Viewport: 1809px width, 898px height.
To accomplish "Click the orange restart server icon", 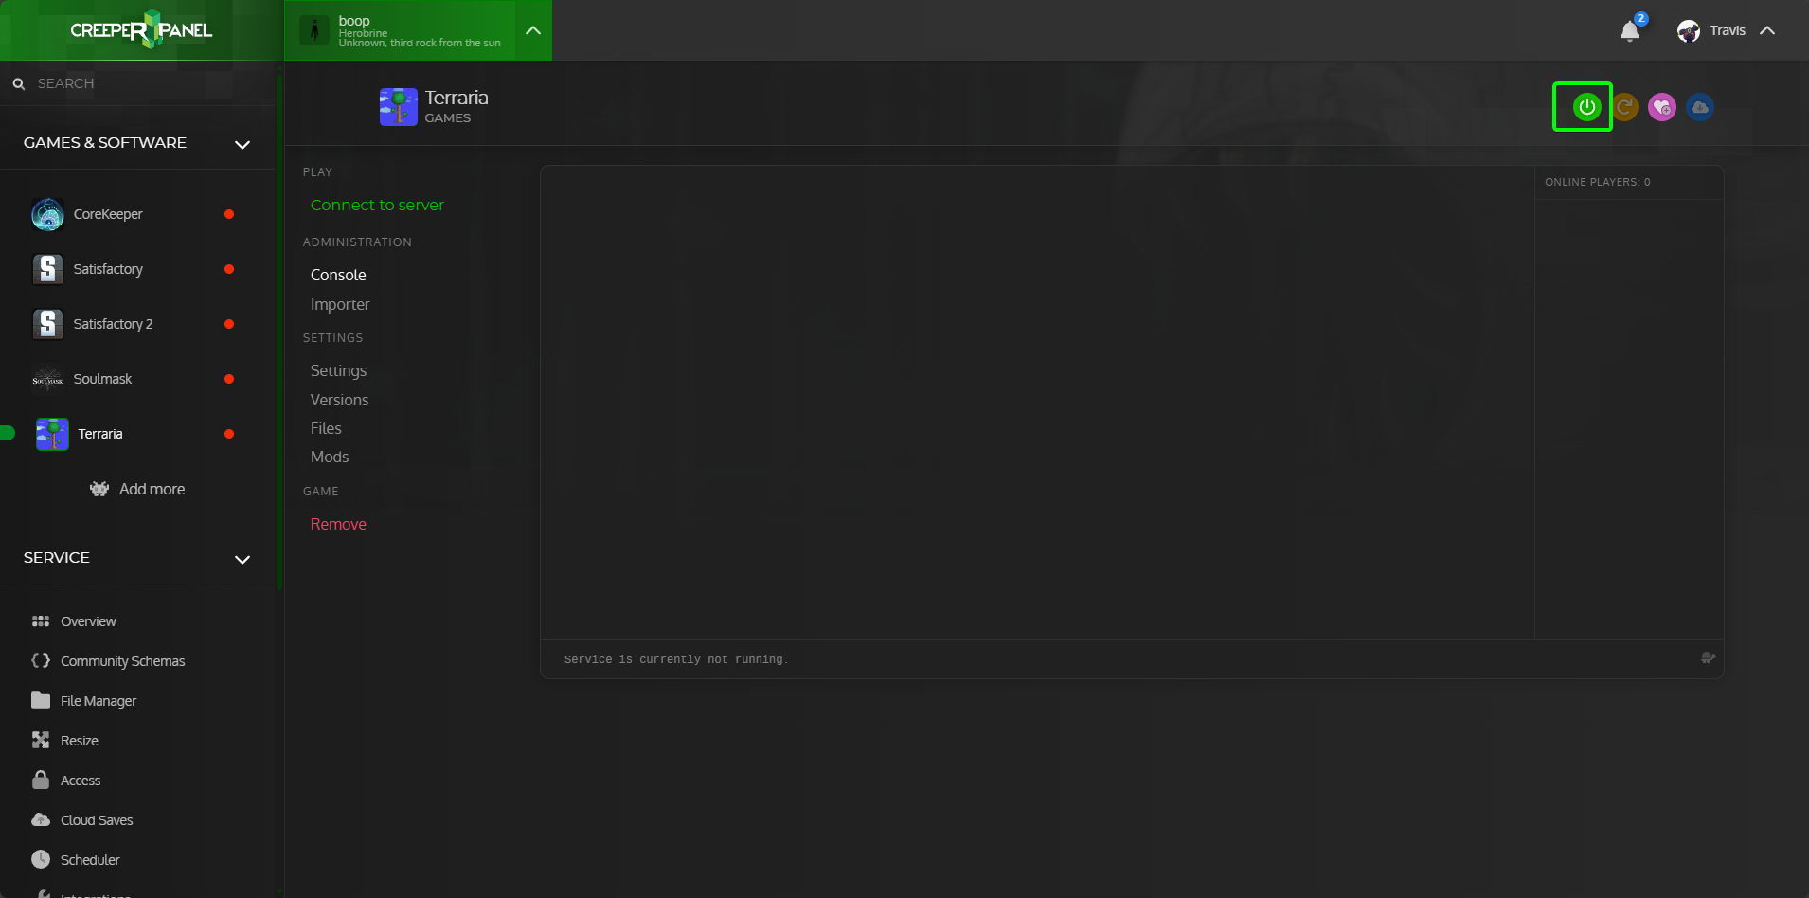I will pos(1625,107).
